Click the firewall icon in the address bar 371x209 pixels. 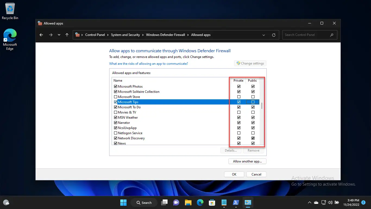pos(77,35)
